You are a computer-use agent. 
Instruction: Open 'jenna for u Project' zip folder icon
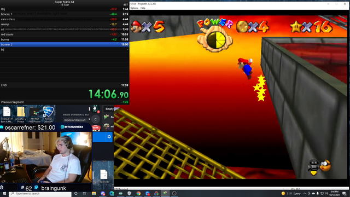(21, 114)
